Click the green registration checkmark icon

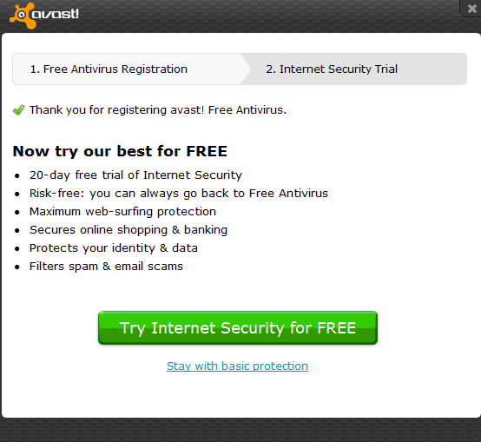pos(19,109)
